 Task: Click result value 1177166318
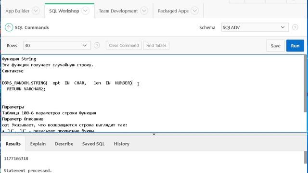point(16,159)
